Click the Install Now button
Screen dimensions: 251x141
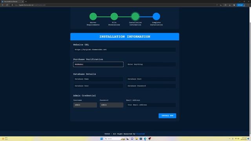point(167,116)
